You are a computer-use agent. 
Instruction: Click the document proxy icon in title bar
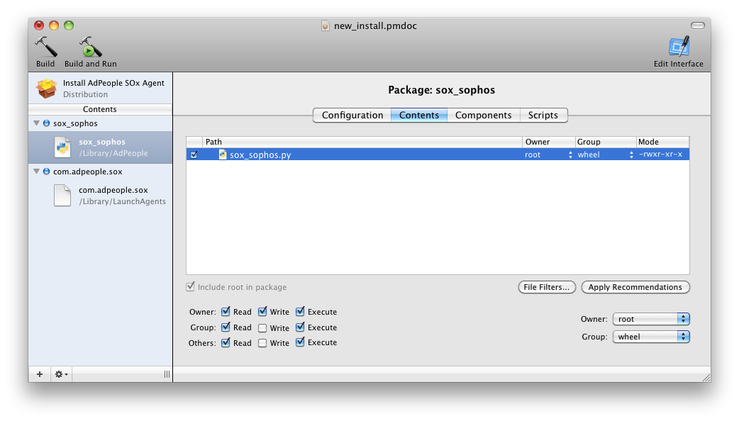click(326, 26)
